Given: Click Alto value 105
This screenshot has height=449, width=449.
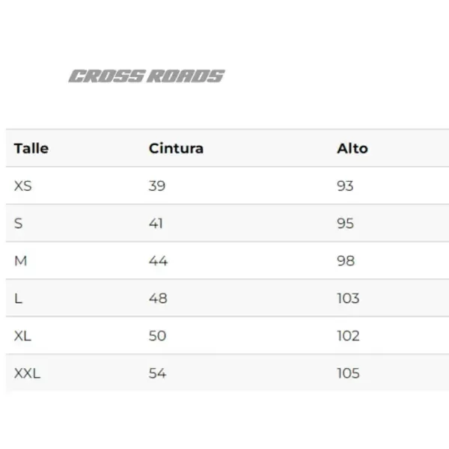Looking at the screenshot, I should 348,373.
